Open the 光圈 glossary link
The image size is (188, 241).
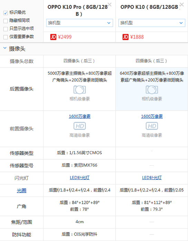(x=21, y=191)
